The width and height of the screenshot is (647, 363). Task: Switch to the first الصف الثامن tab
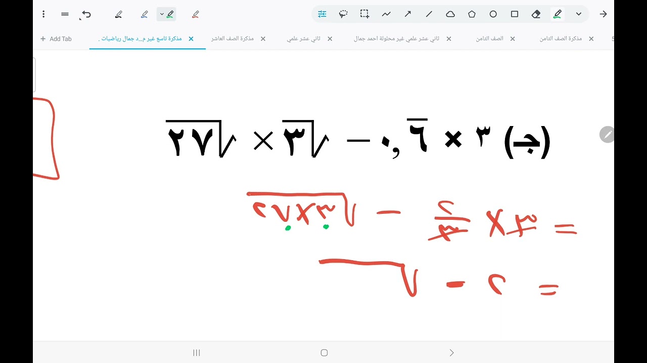489,39
